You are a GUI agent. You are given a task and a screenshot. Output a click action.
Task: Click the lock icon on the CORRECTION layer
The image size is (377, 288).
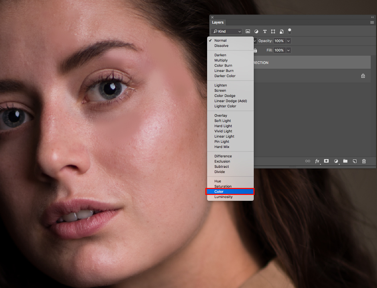click(x=363, y=75)
